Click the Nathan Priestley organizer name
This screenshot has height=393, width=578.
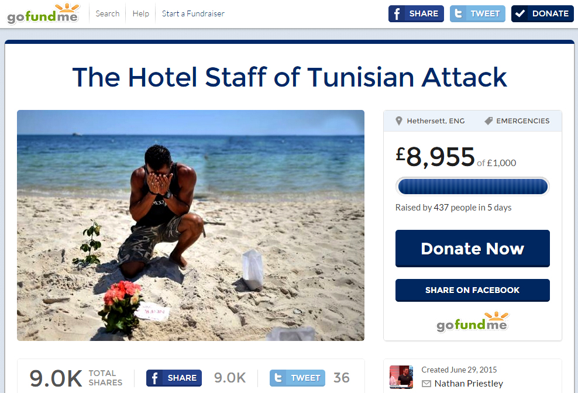click(x=469, y=384)
